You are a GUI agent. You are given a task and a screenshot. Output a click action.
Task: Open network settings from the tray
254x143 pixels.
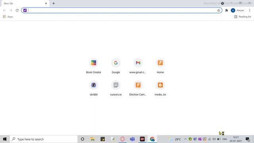click(x=210, y=139)
